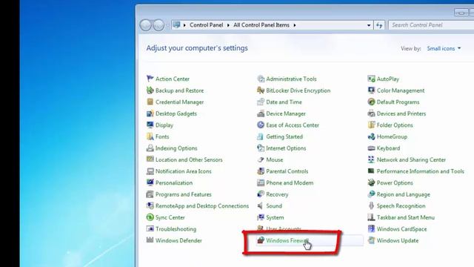Screen dimensions: 474x267
Task: Click the Keyboard icon
Action: [371, 148]
